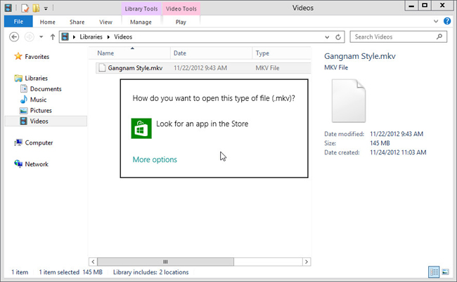
Task: Open the File menu
Action: (18, 22)
